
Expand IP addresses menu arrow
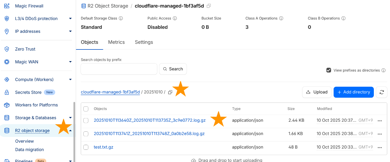(70, 31)
